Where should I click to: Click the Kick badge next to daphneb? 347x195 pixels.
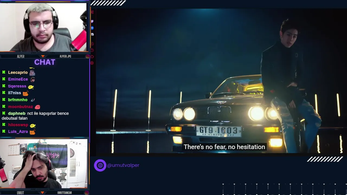click(x=4, y=113)
